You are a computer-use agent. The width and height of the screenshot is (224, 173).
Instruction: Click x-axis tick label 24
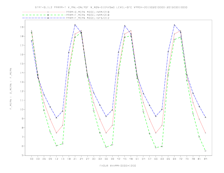[x=81, y=159]
